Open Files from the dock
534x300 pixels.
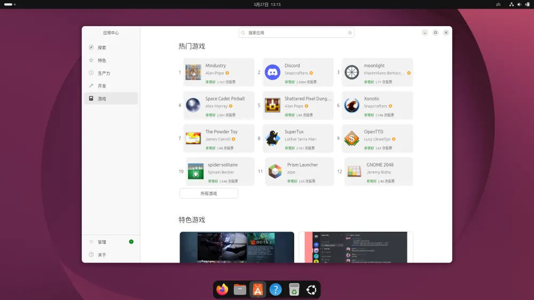(240, 289)
